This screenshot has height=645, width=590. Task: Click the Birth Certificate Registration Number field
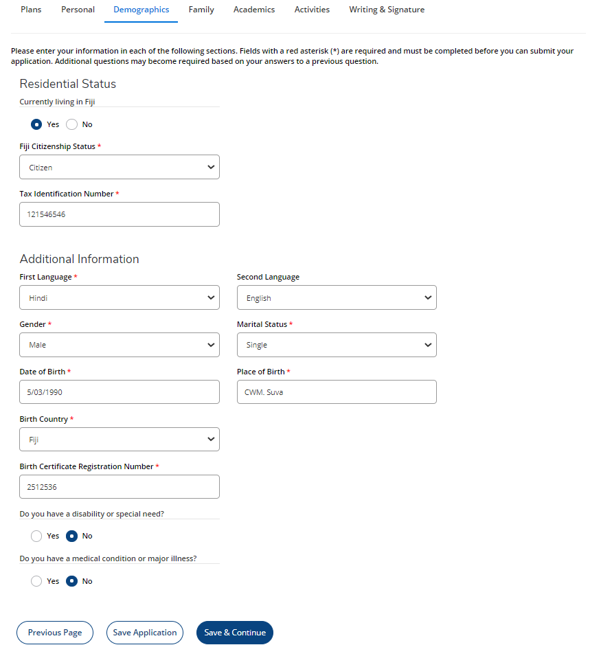(120, 486)
